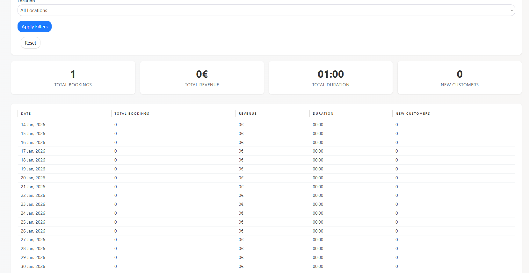Screen dimensions: 529x273
Task: Click the 30 Jan, 2026 date cell
Action: click(33, 267)
